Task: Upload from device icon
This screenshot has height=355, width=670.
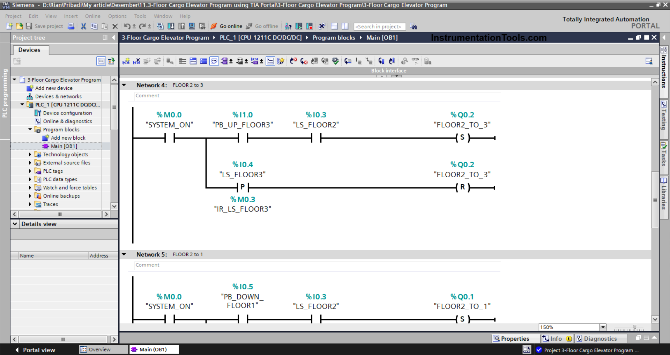Action: pyautogui.click(x=181, y=26)
